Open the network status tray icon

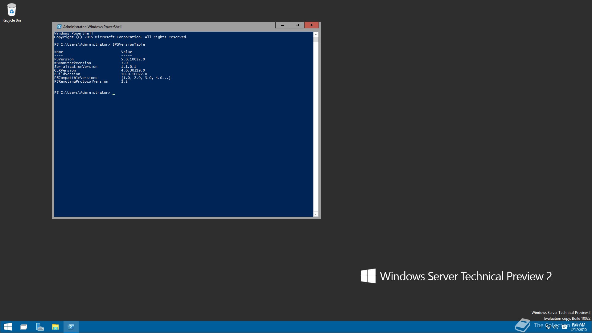(x=548, y=327)
